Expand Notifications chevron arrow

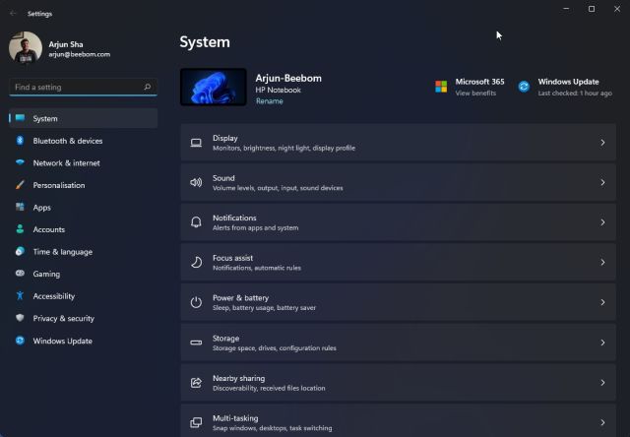(602, 222)
